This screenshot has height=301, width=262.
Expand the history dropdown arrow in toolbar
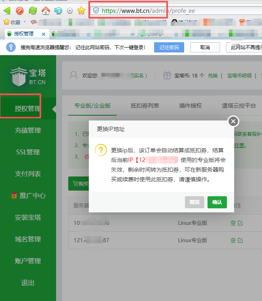(70, 11)
